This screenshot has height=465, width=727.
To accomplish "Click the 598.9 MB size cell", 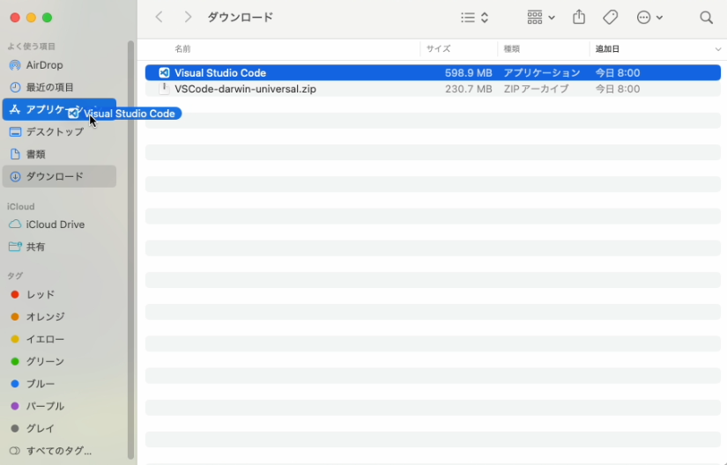I will point(468,73).
